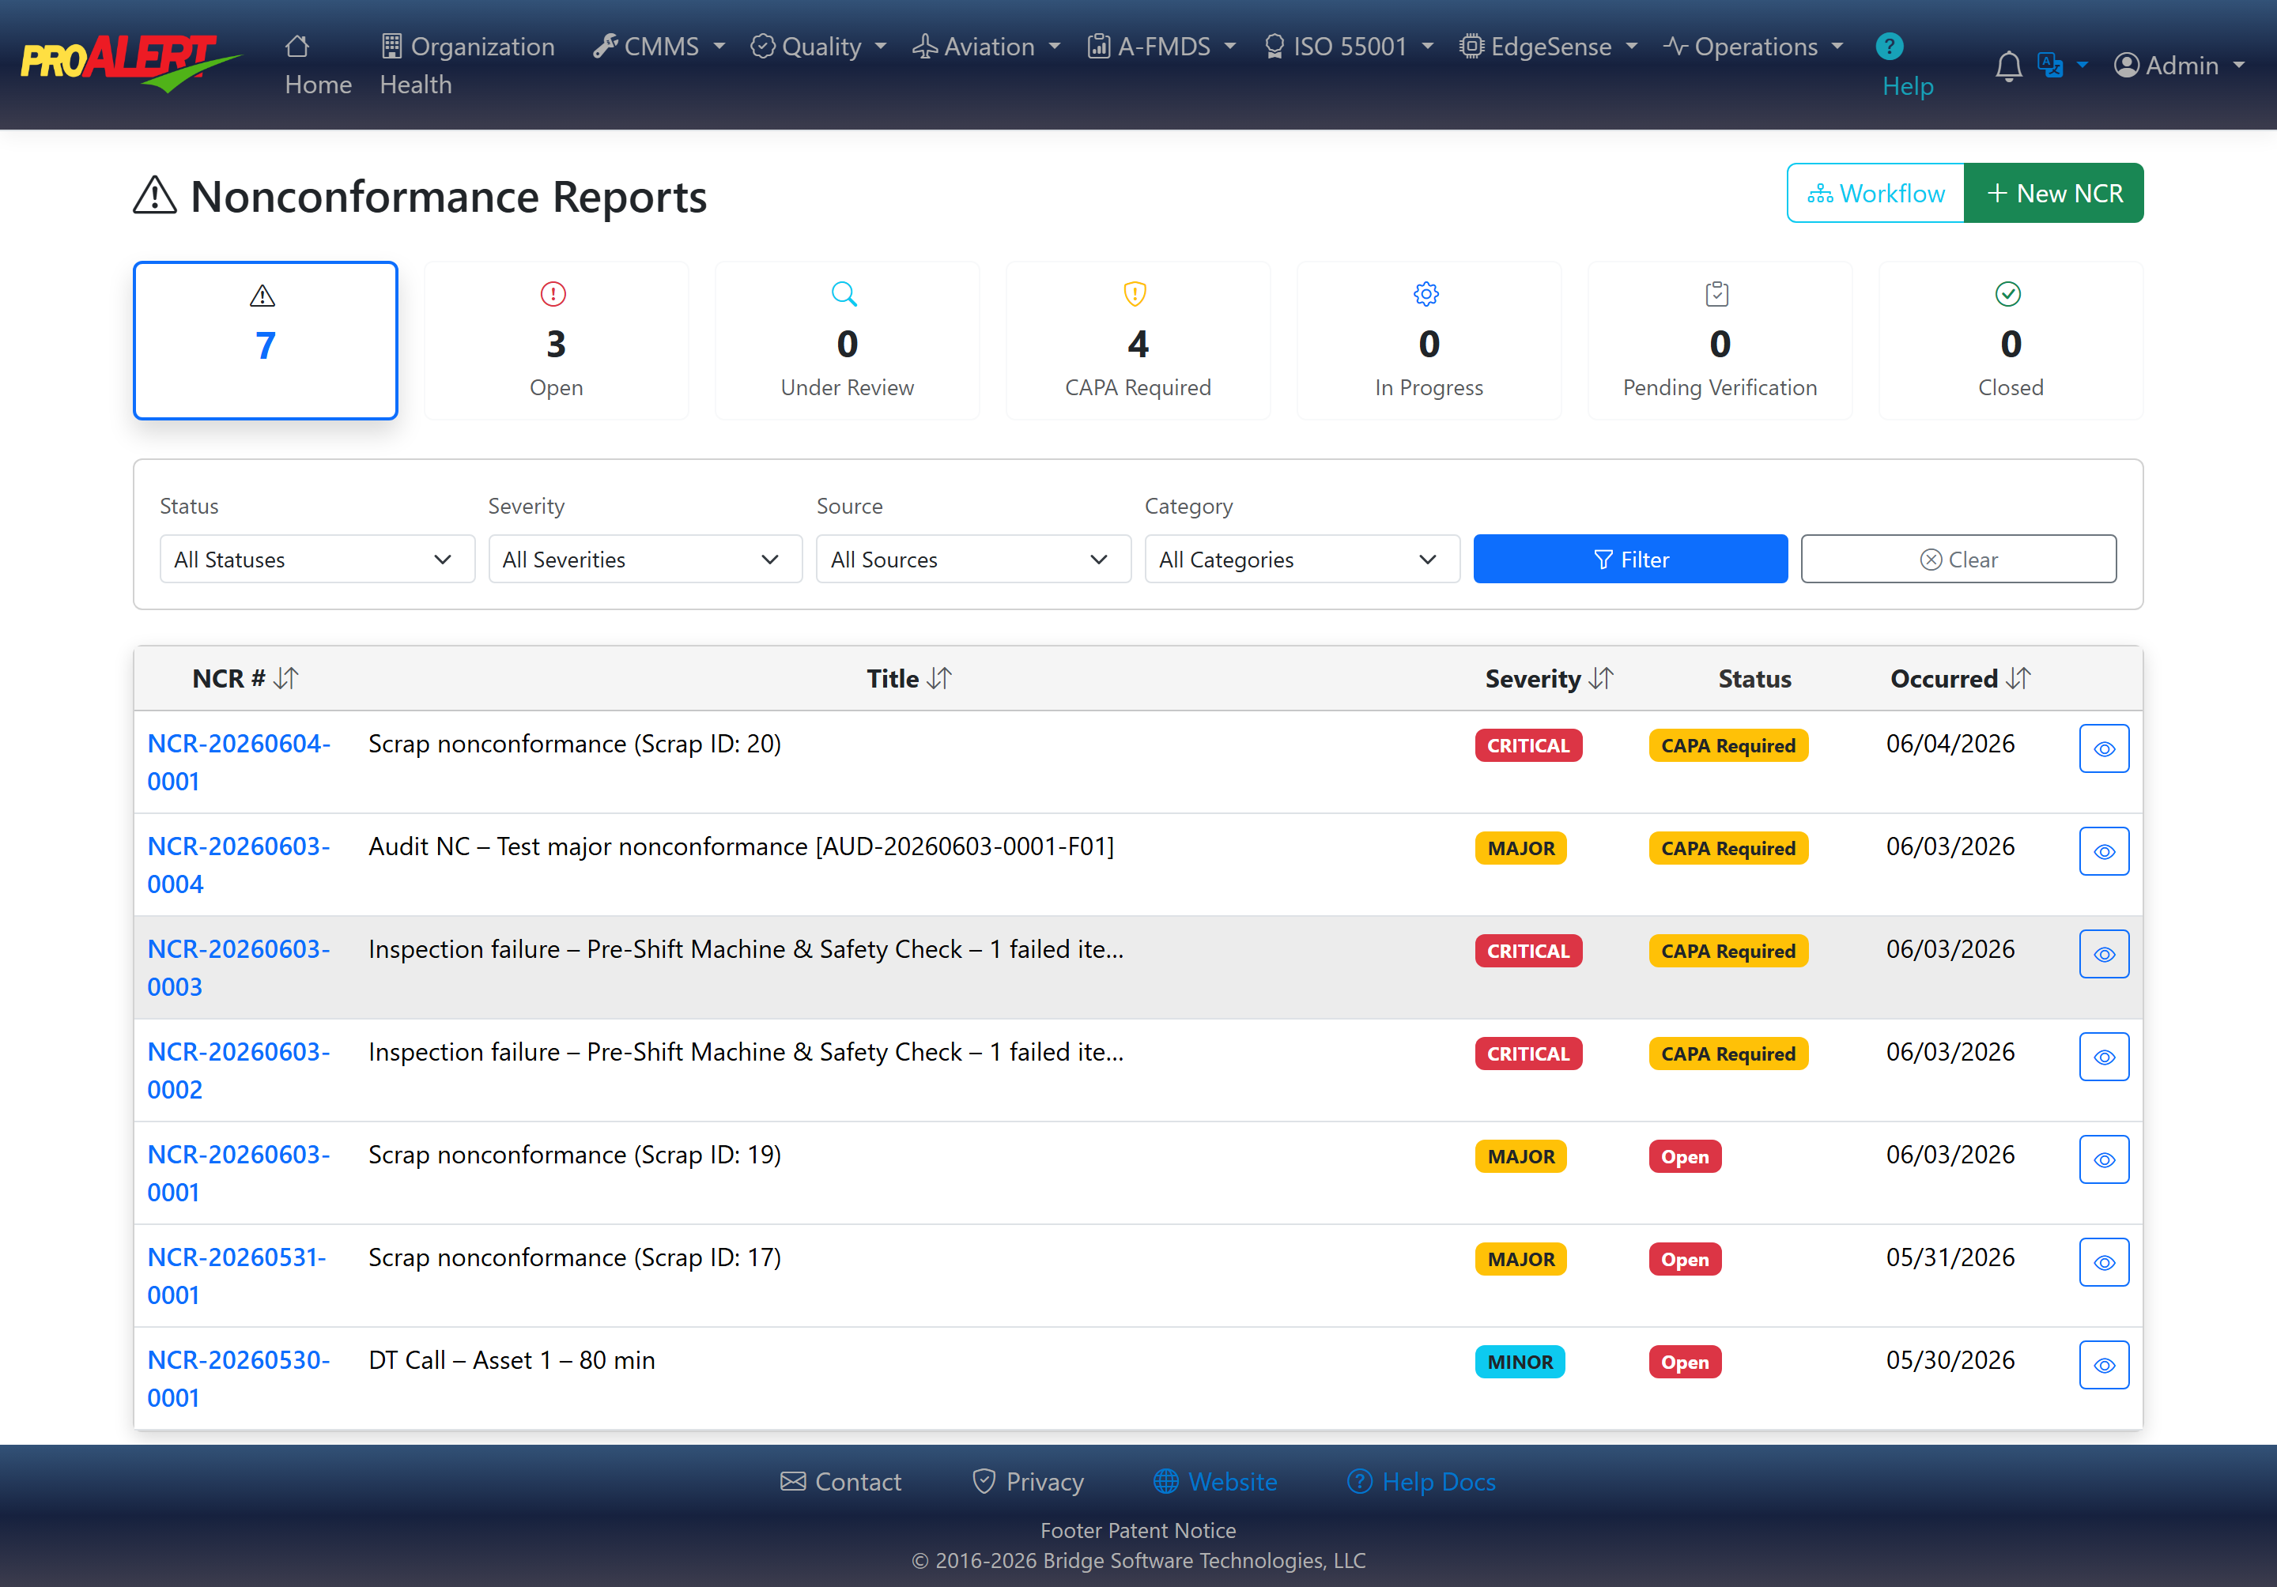This screenshot has width=2277, height=1587.
Task: Click the Home house icon
Action: tap(297, 46)
